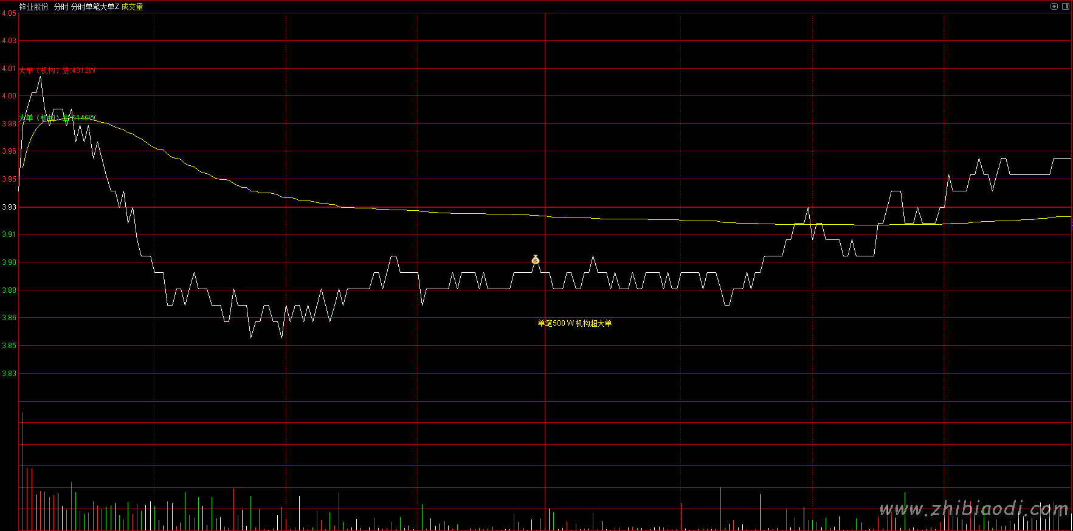The image size is (1073, 531).
Task: Click the upward arrow icon at top right
Action: coord(1054,7)
